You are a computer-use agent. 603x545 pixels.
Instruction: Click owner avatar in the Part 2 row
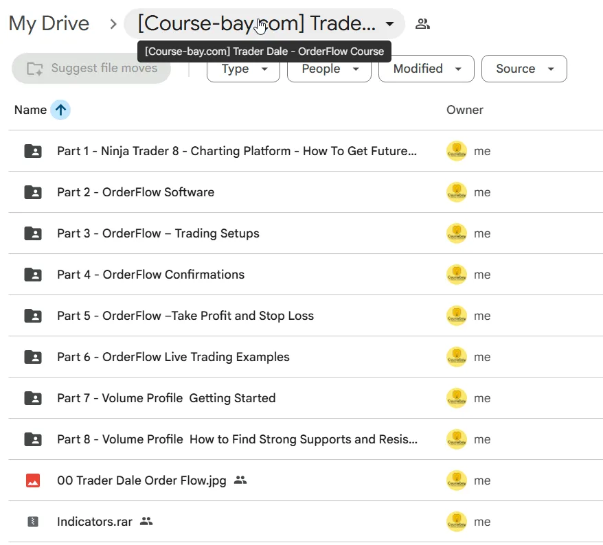[x=457, y=192]
